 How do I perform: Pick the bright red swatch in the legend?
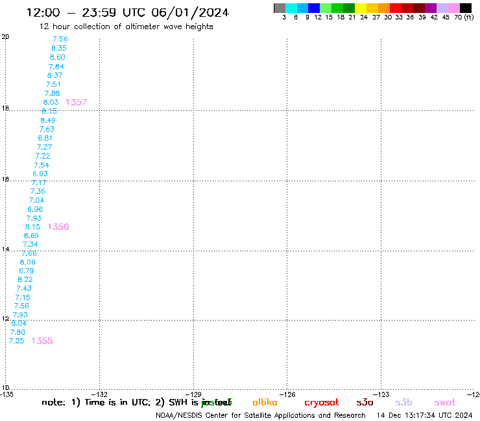click(396, 8)
